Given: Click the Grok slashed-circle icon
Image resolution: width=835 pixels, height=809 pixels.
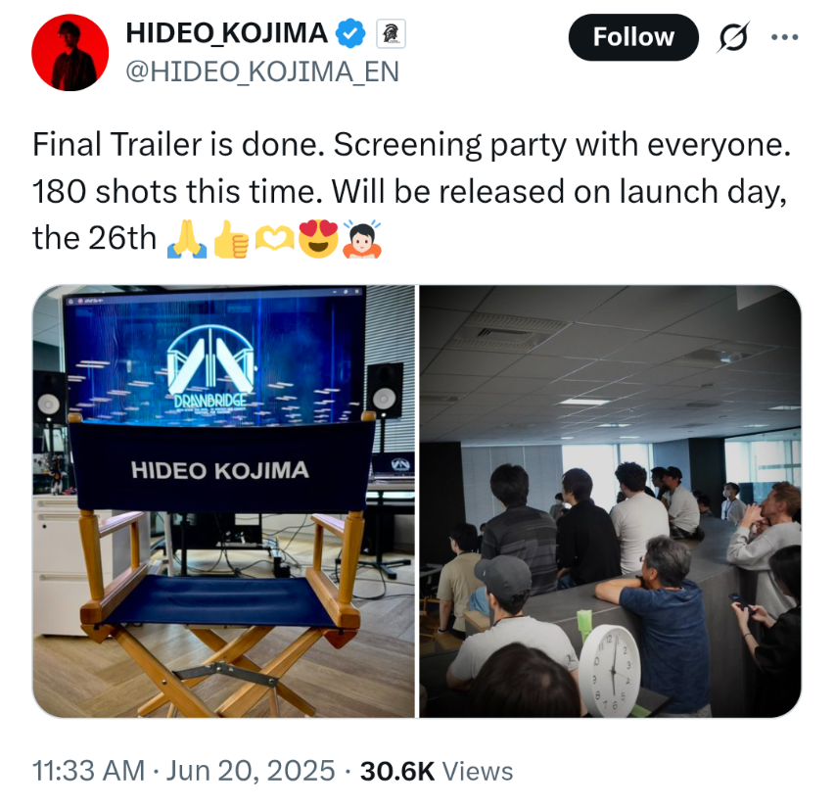Looking at the screenshot, I should pos(733,37).
